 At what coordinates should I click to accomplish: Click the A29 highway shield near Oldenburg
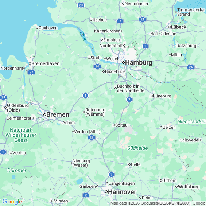(3, 97)
